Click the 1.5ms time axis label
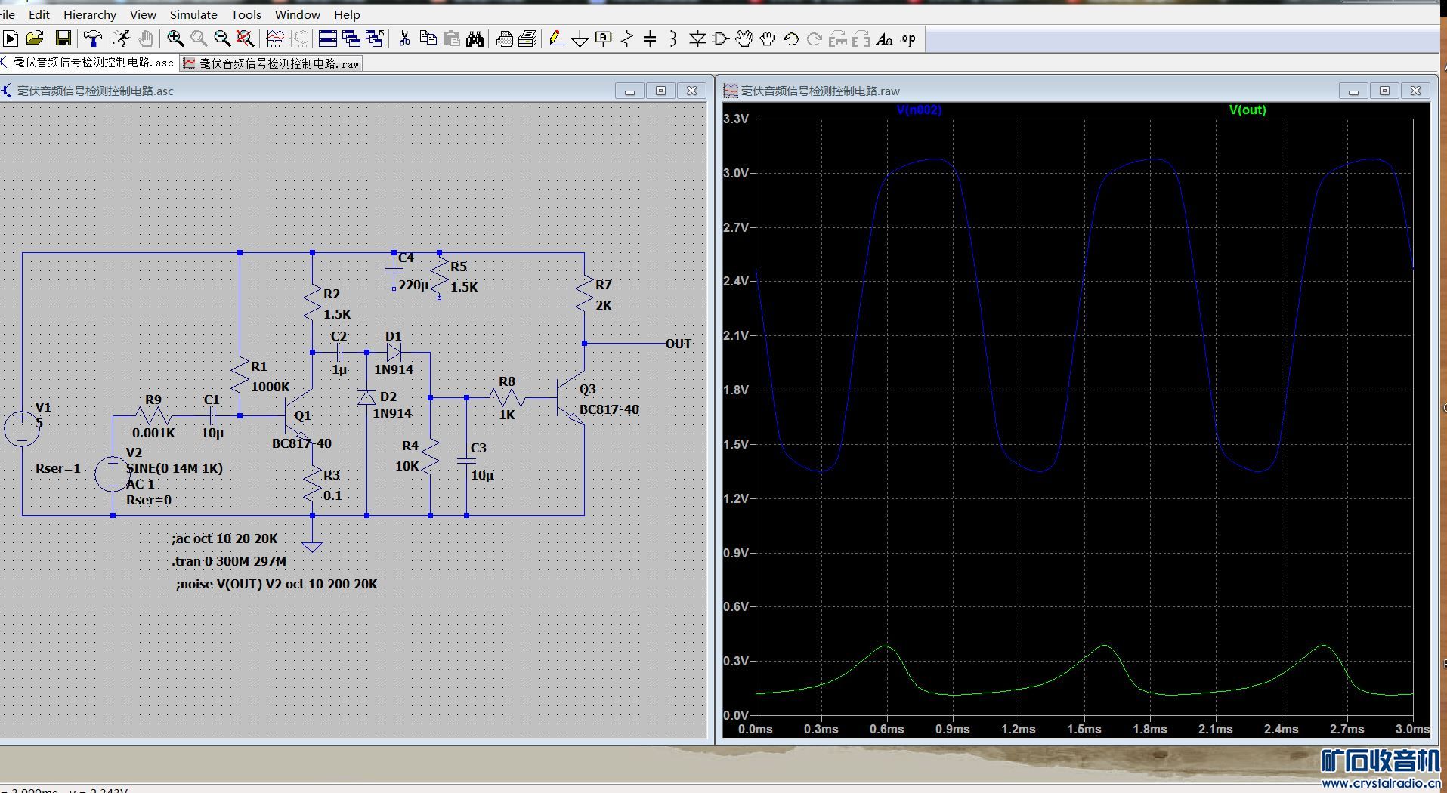 1084,729
